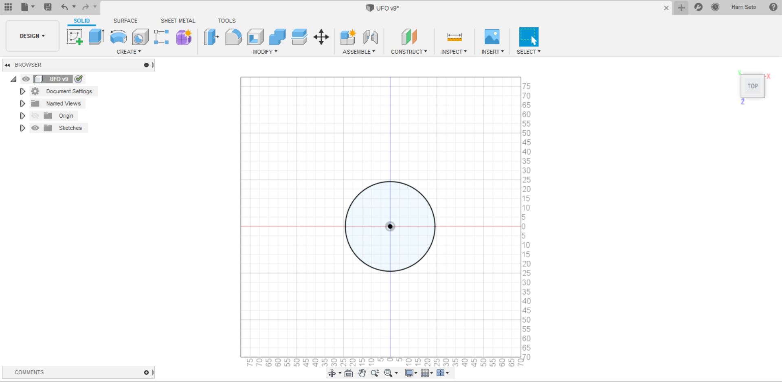This screenshot has width=782, height=382.
Task: Open the CONSTRUCT dropdown menu
Action: (x=409, y=52)
